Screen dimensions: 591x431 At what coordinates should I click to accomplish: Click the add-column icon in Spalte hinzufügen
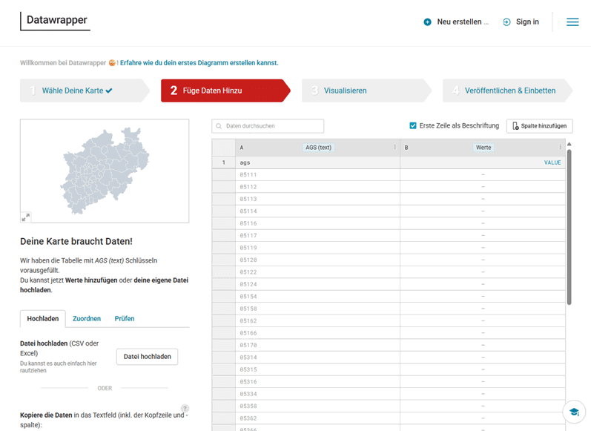tap(515, 126)
